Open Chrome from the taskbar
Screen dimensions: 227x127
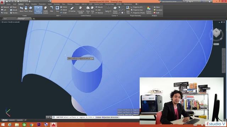pyautogui.click(x=32, y=125)
